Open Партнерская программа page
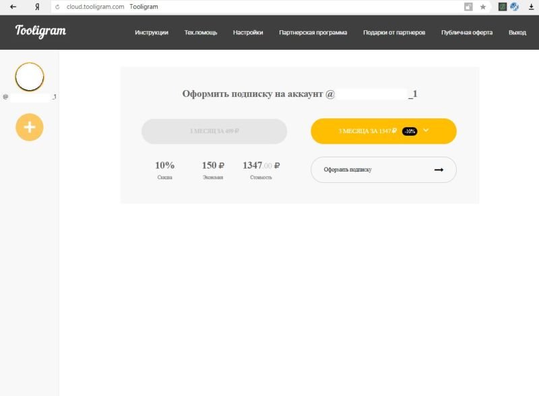 (313, 32)
